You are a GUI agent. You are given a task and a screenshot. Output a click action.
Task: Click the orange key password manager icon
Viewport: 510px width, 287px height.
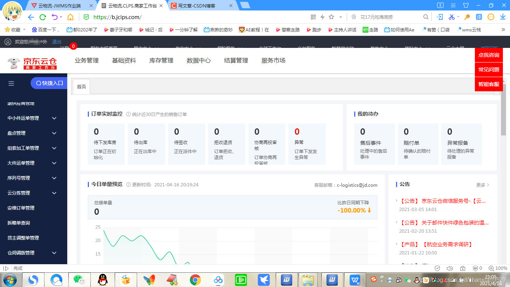pos(467,17)
